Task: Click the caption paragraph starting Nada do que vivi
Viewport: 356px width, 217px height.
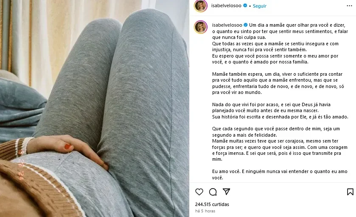Action: coord(280,111)
